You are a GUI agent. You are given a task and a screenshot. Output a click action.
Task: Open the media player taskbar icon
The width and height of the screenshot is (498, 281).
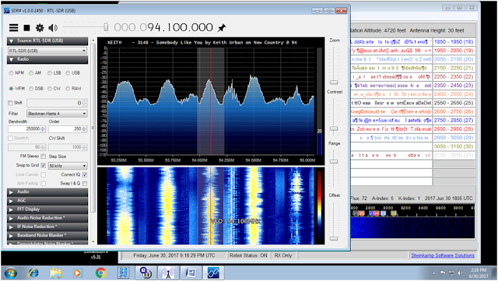[77, 273]
